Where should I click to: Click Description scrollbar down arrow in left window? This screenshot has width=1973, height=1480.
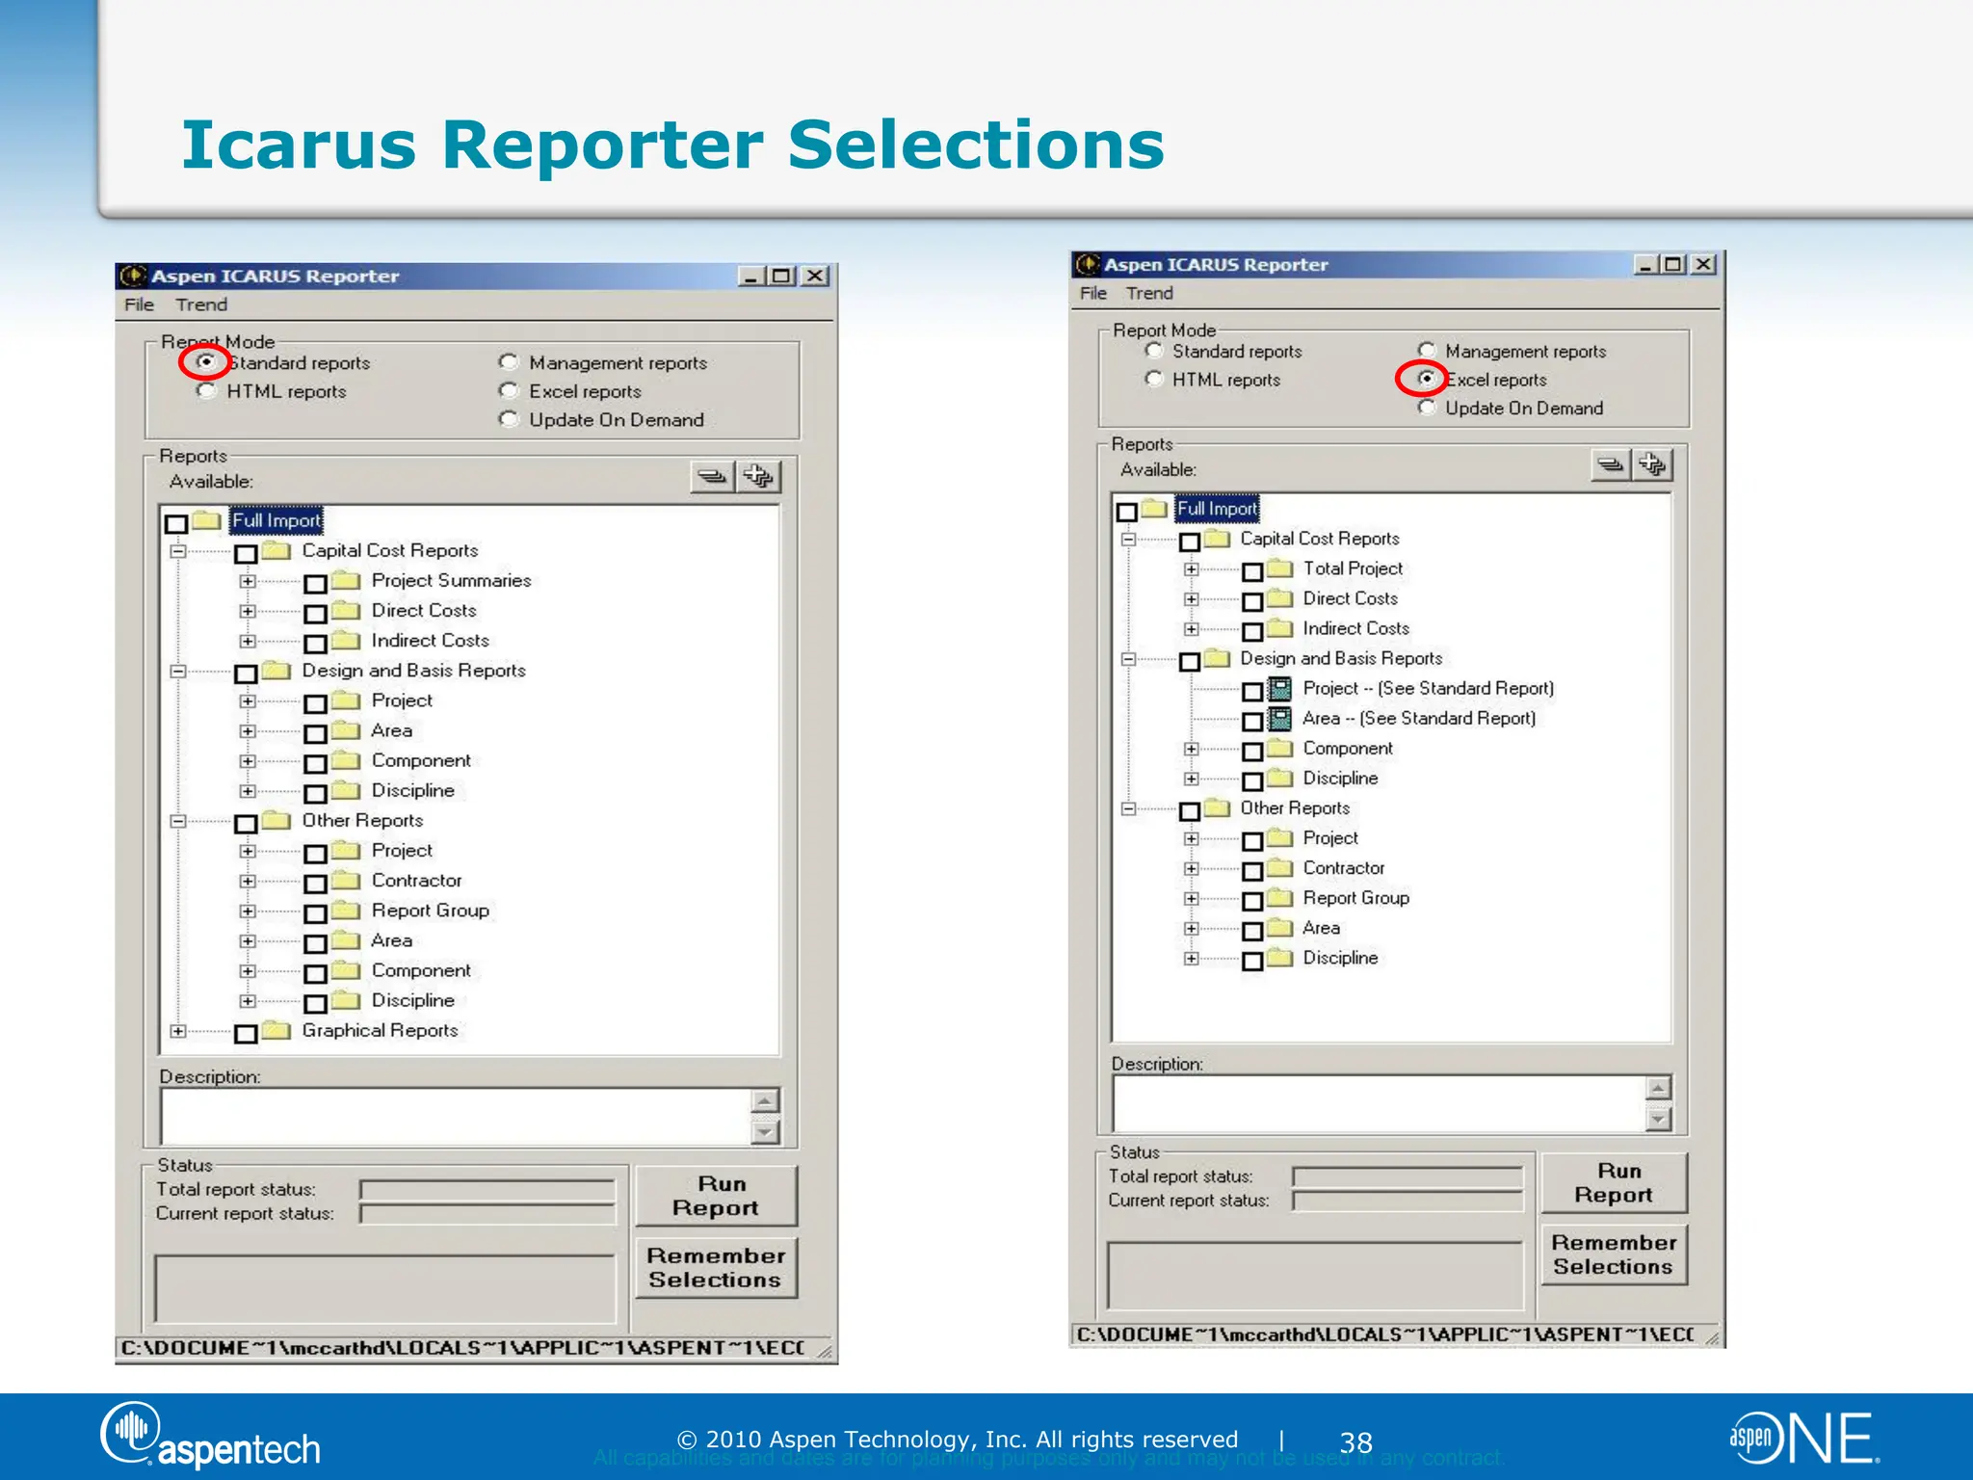click(x=765, y=1132)
